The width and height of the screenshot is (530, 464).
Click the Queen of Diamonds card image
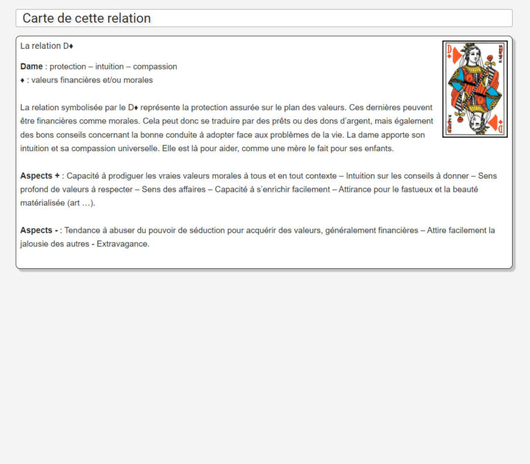pos(475,89)
